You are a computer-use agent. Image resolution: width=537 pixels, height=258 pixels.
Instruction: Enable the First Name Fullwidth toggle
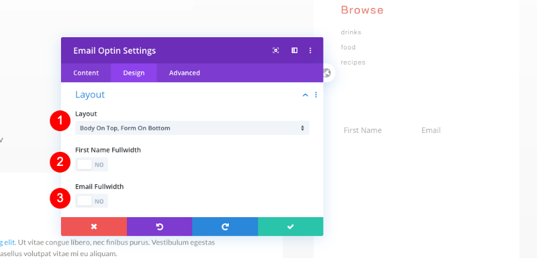(x=92, y=165)
